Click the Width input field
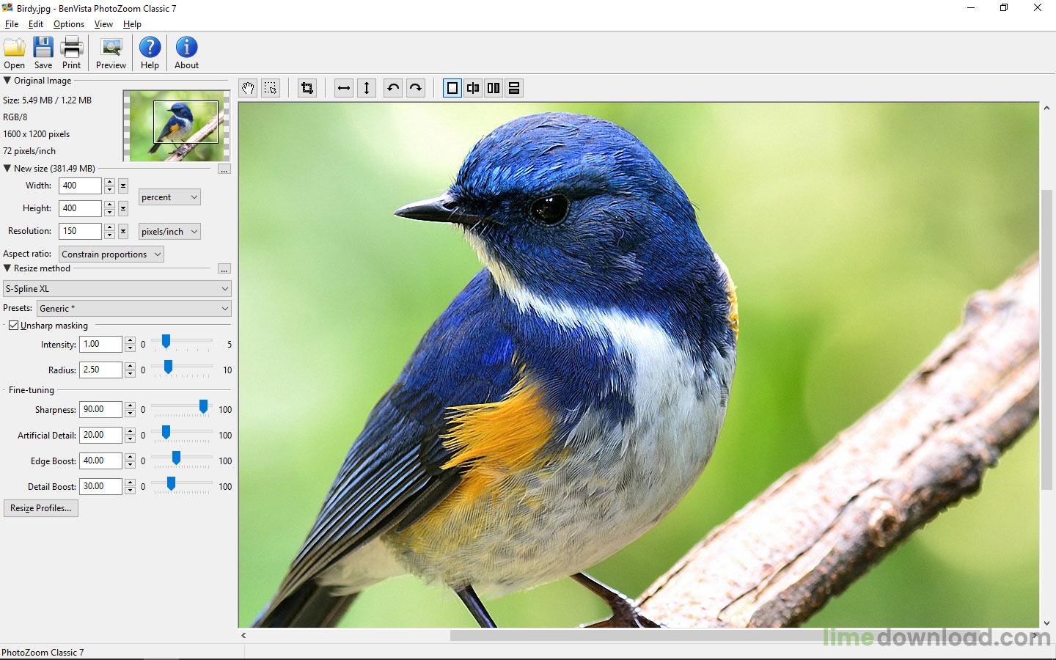 (x=80, y=186)
